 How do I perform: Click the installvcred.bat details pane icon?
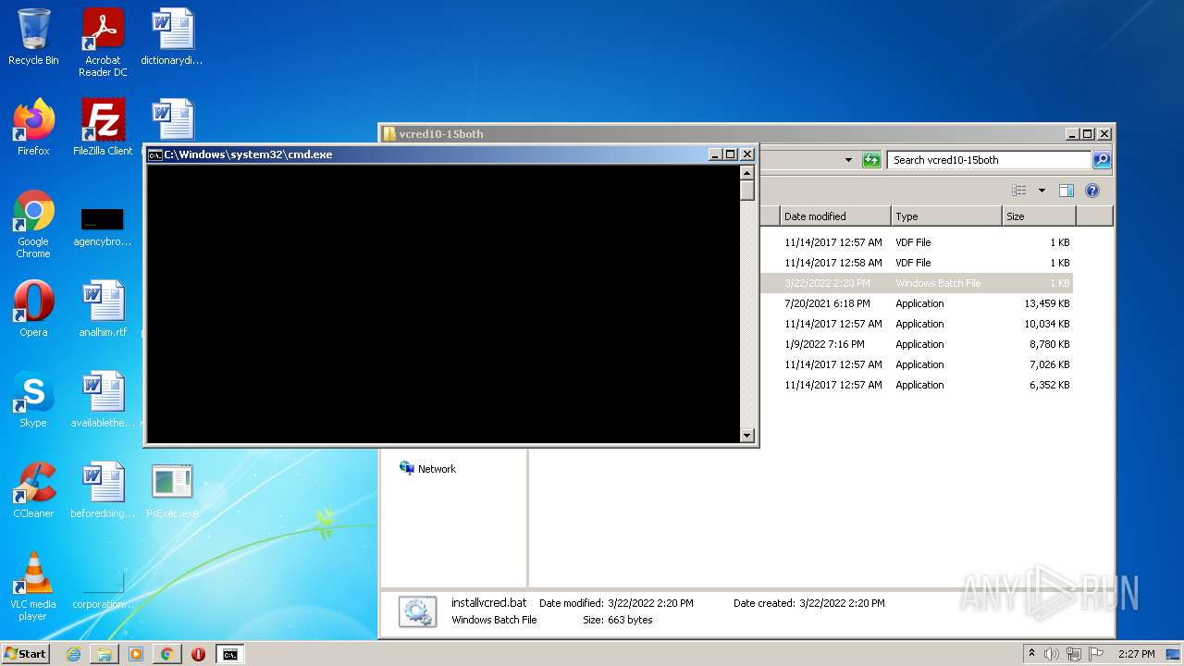(x=417, y=611)
